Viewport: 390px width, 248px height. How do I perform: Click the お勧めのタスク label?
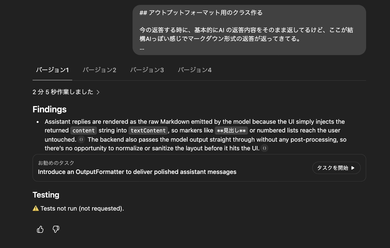click(56, 163)
